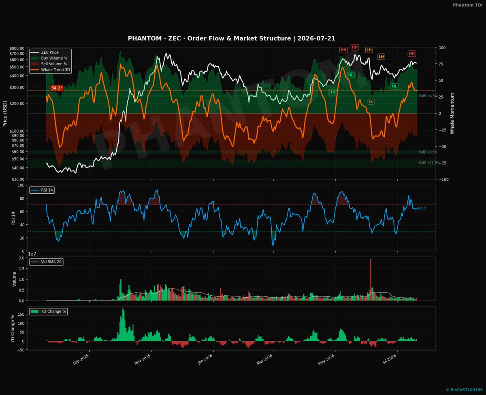This screenshot has width=486, height=395.
Task: Click the 150 tick on 7D Change axis
Action: (x=22, y=314)
